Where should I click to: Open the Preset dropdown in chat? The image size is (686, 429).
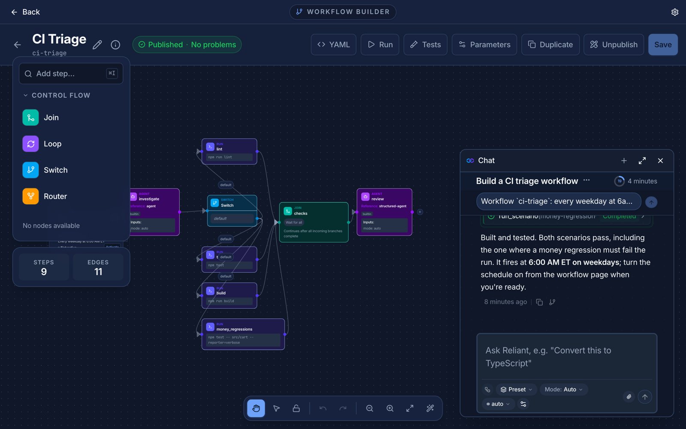pos(516,390)
